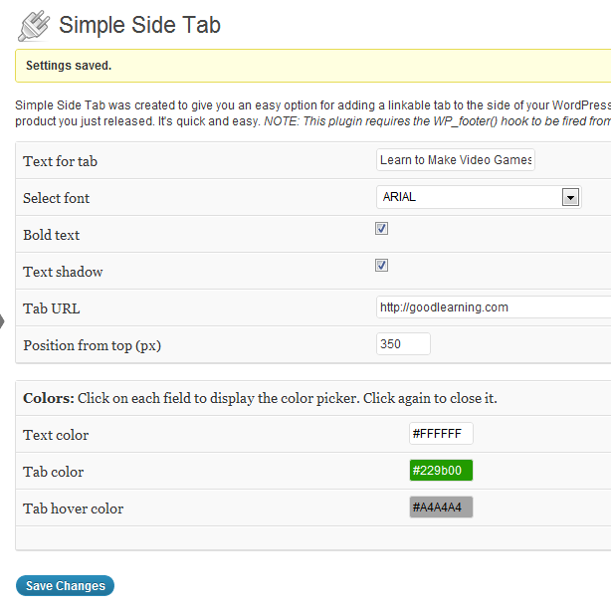Viewport: 611px width, 611px height.
Task: Click the Settings saved notice banner
Action: coord(312,66)
